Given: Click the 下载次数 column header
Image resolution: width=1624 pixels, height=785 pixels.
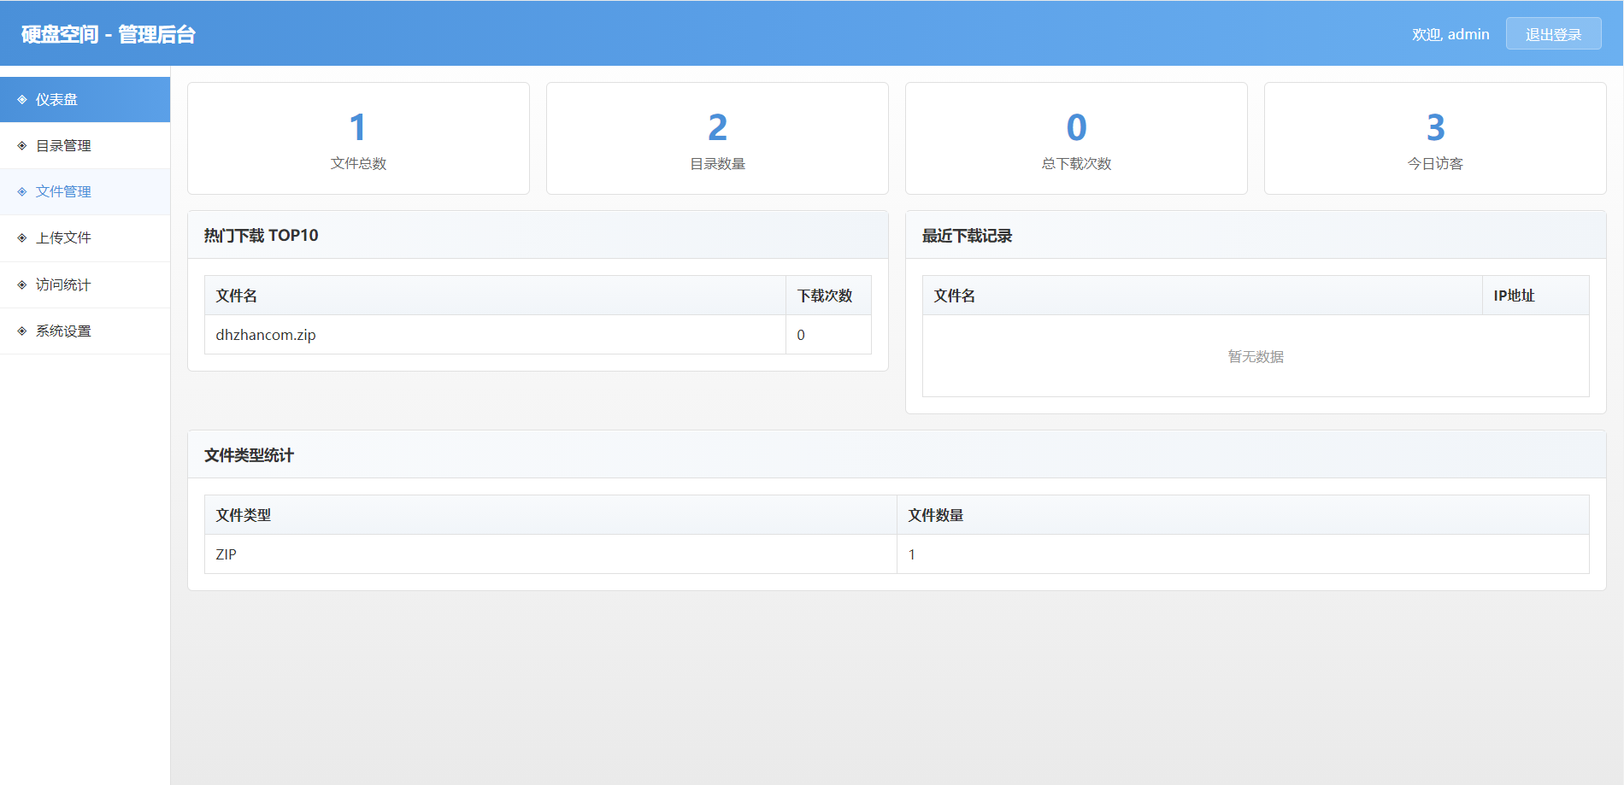Looking at the screenshot, I should 825,296.
